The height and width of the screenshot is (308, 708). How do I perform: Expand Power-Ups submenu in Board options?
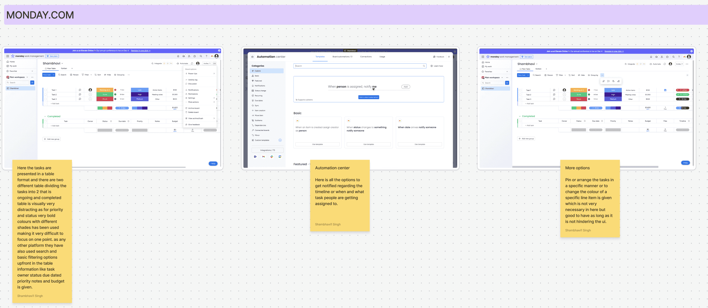(214, 74)
